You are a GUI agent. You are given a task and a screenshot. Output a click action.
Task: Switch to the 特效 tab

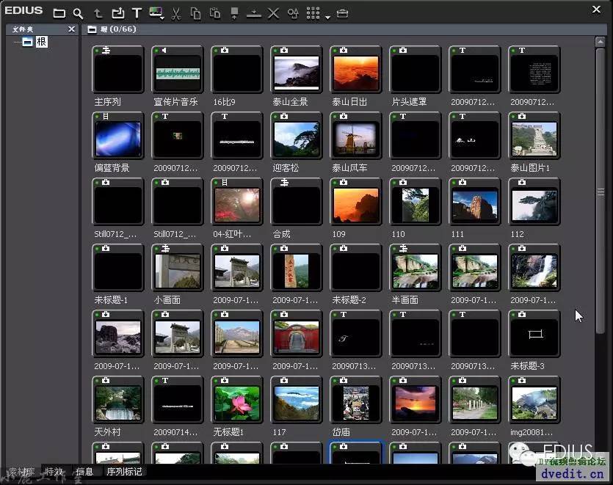click(54, 472)
